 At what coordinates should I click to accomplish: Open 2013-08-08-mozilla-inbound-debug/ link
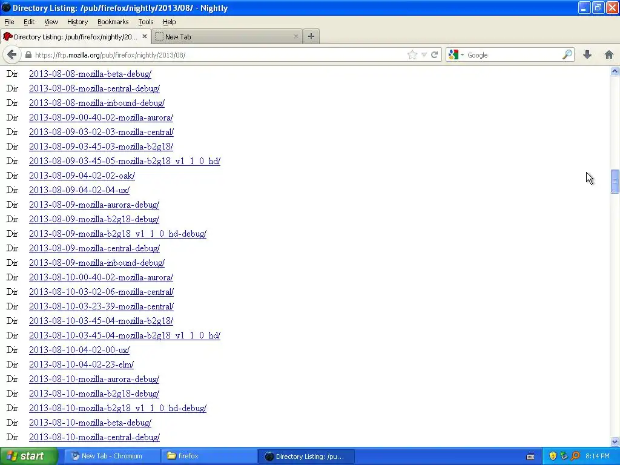click(x=97, y=103)
